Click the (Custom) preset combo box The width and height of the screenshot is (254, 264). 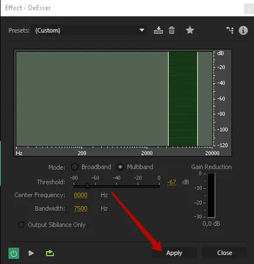(x=90, y=30)
